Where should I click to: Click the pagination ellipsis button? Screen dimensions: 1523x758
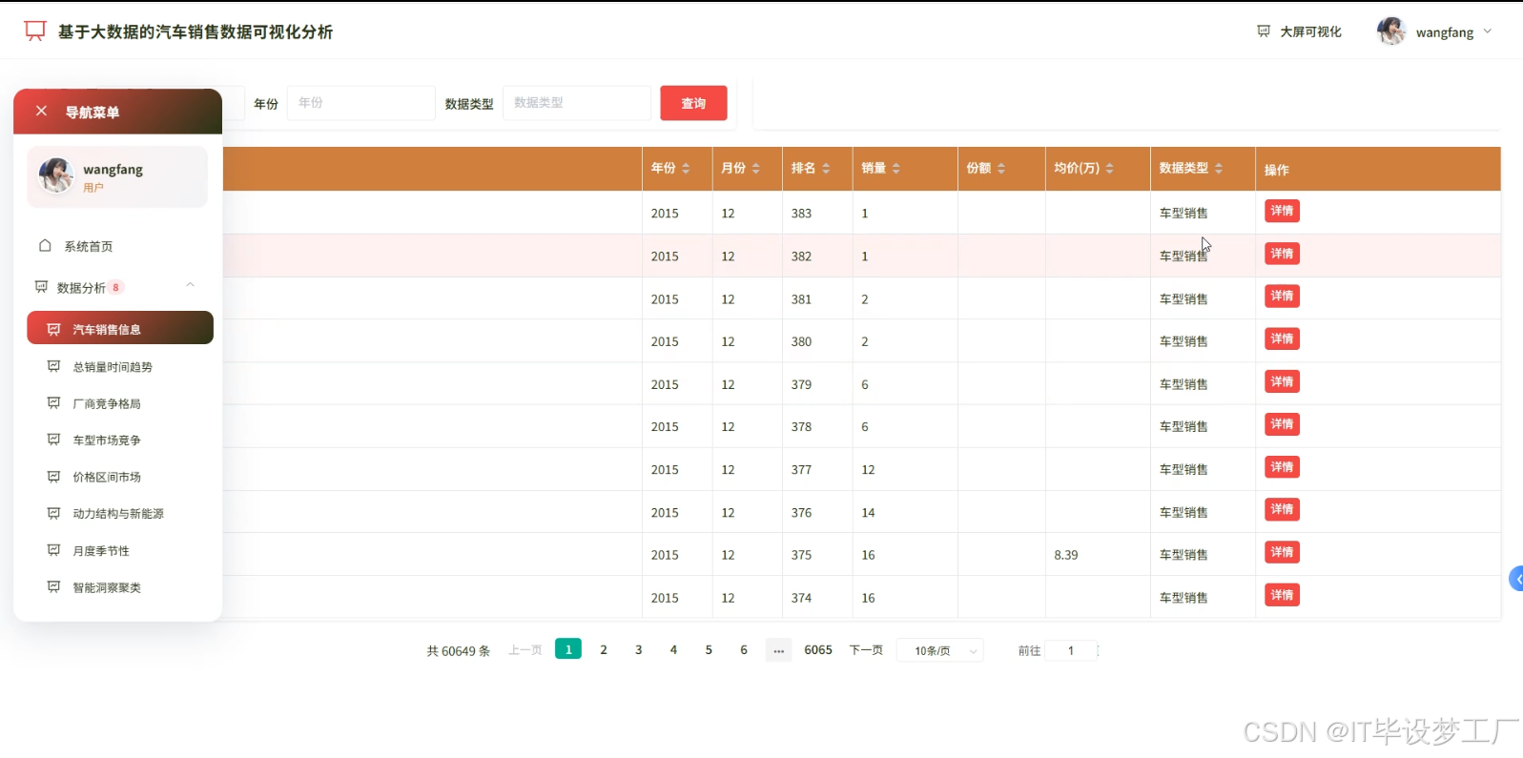[x=778, y=650]
